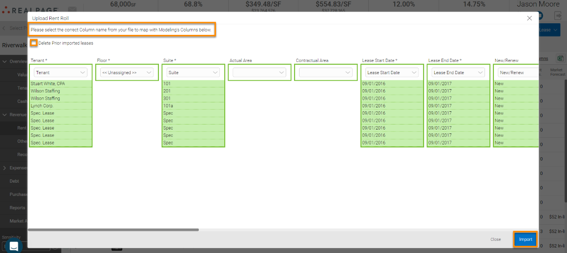567x253 pixels.
Task: Expand the Lease End Date dropdown
Action: pyautogui.click(x=458, y=73)
